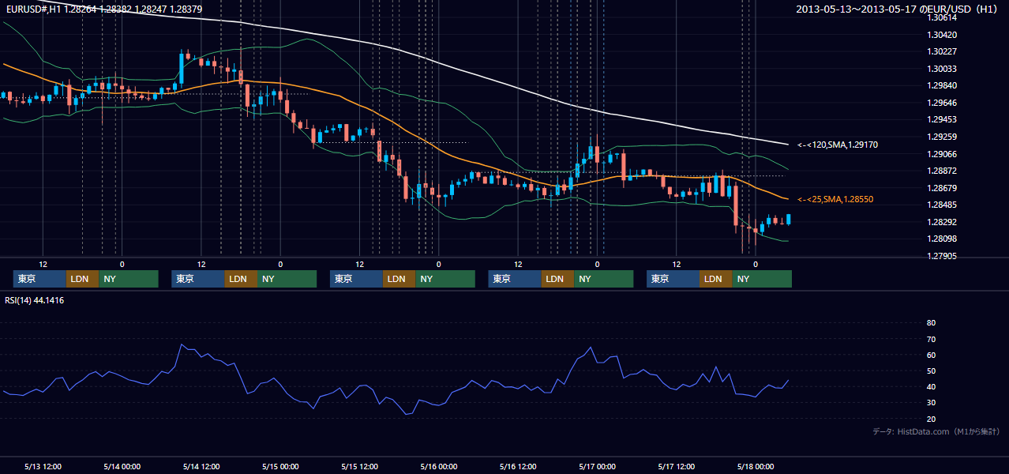This screenshot has height=474, width=1009.
Task: Click price axis value 1.28872
Action: coord(942,171)
